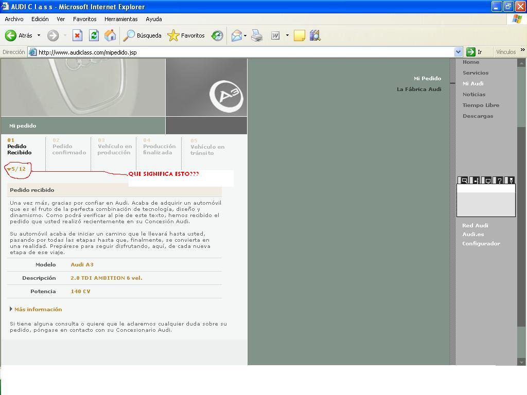Click the grey Forward arrow button
Viewport: 527px width, 395px height.
53,35
